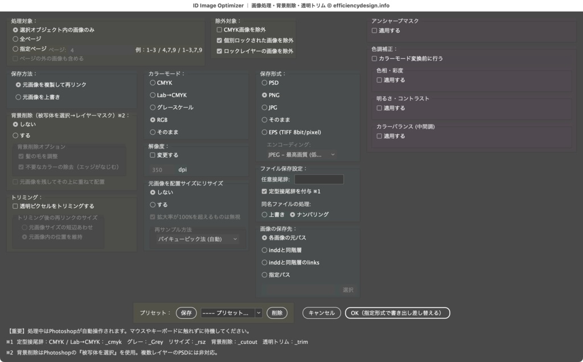Click the 選択 path browse button

(x=348, y=290)
